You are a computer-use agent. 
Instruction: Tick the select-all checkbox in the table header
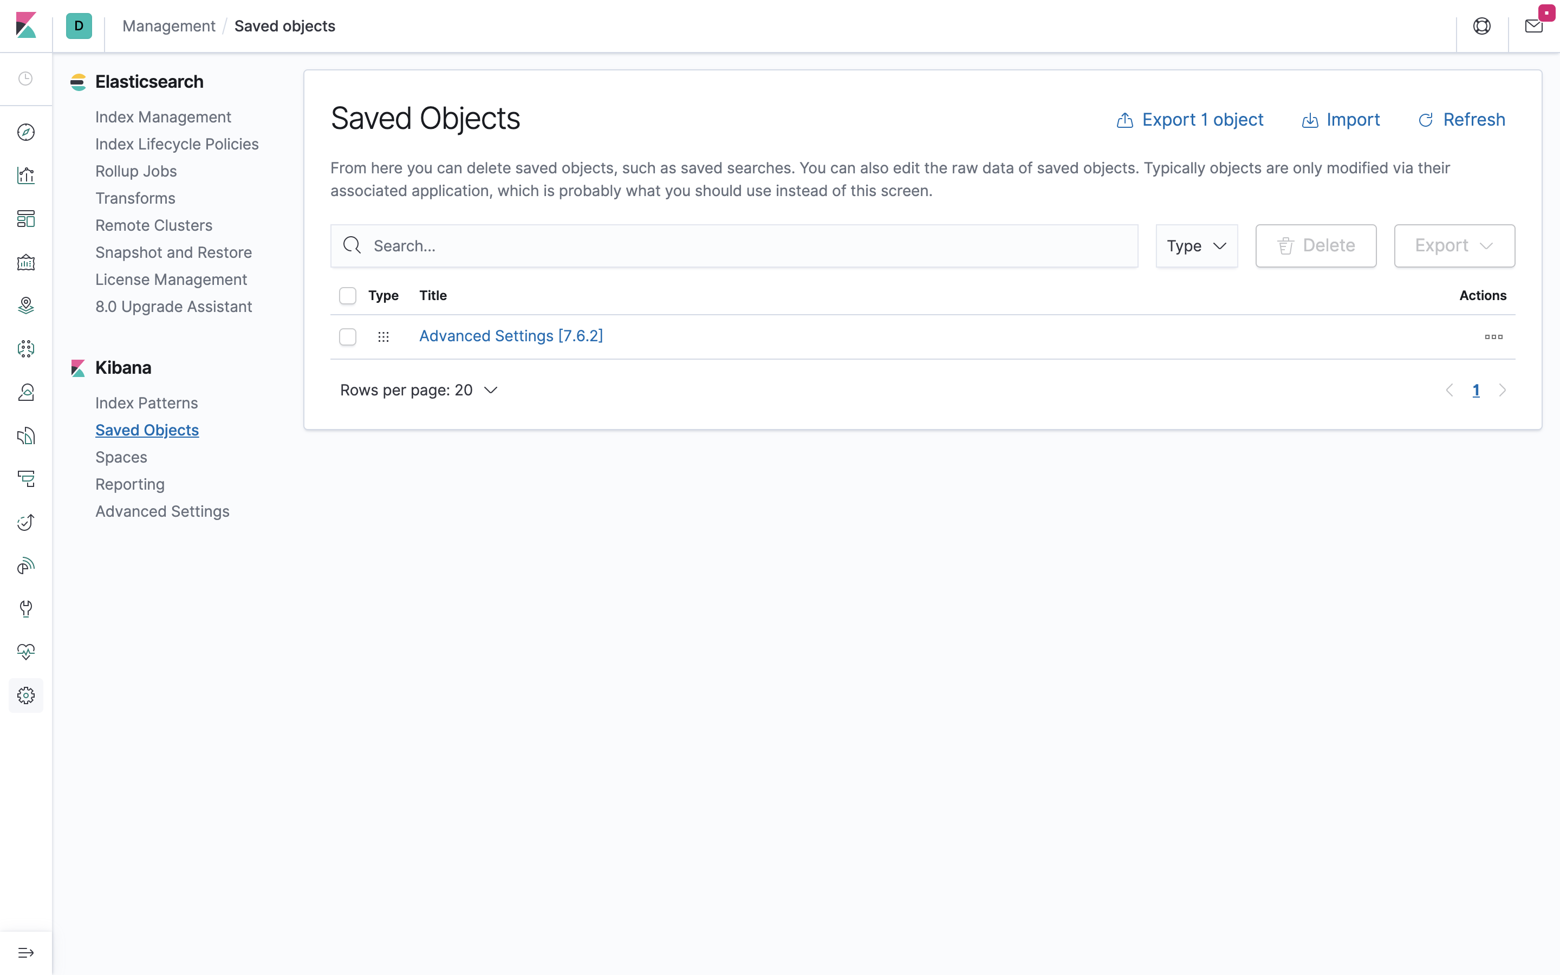(347, 295)
